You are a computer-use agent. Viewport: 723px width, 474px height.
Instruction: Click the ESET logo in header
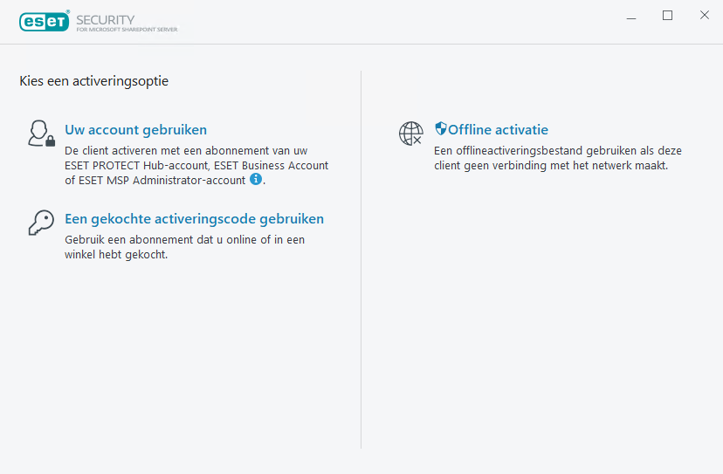(45, 21)
